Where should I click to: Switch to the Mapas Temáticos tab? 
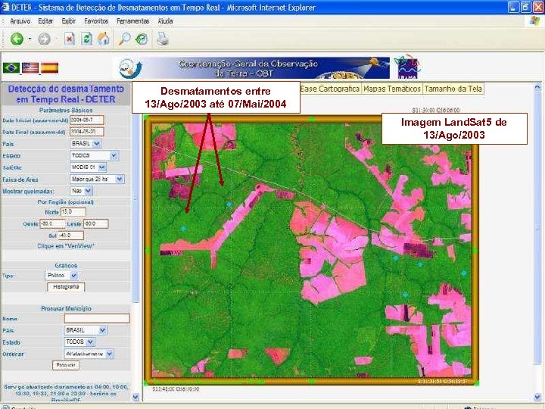coord(392,89)
